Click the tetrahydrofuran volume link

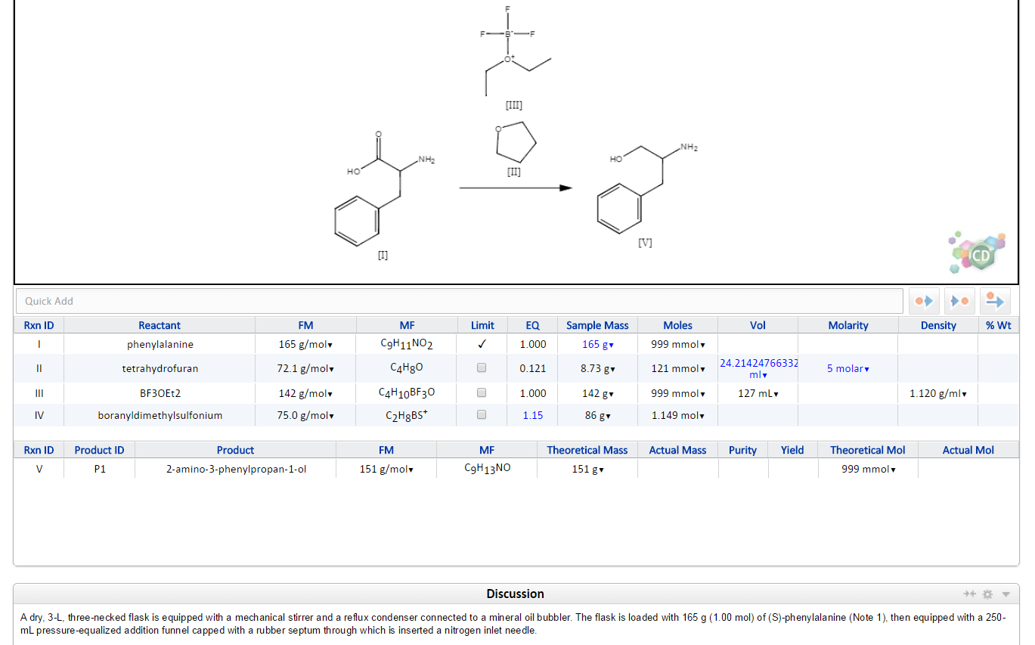pyautogui.click(x=758, y=368)
